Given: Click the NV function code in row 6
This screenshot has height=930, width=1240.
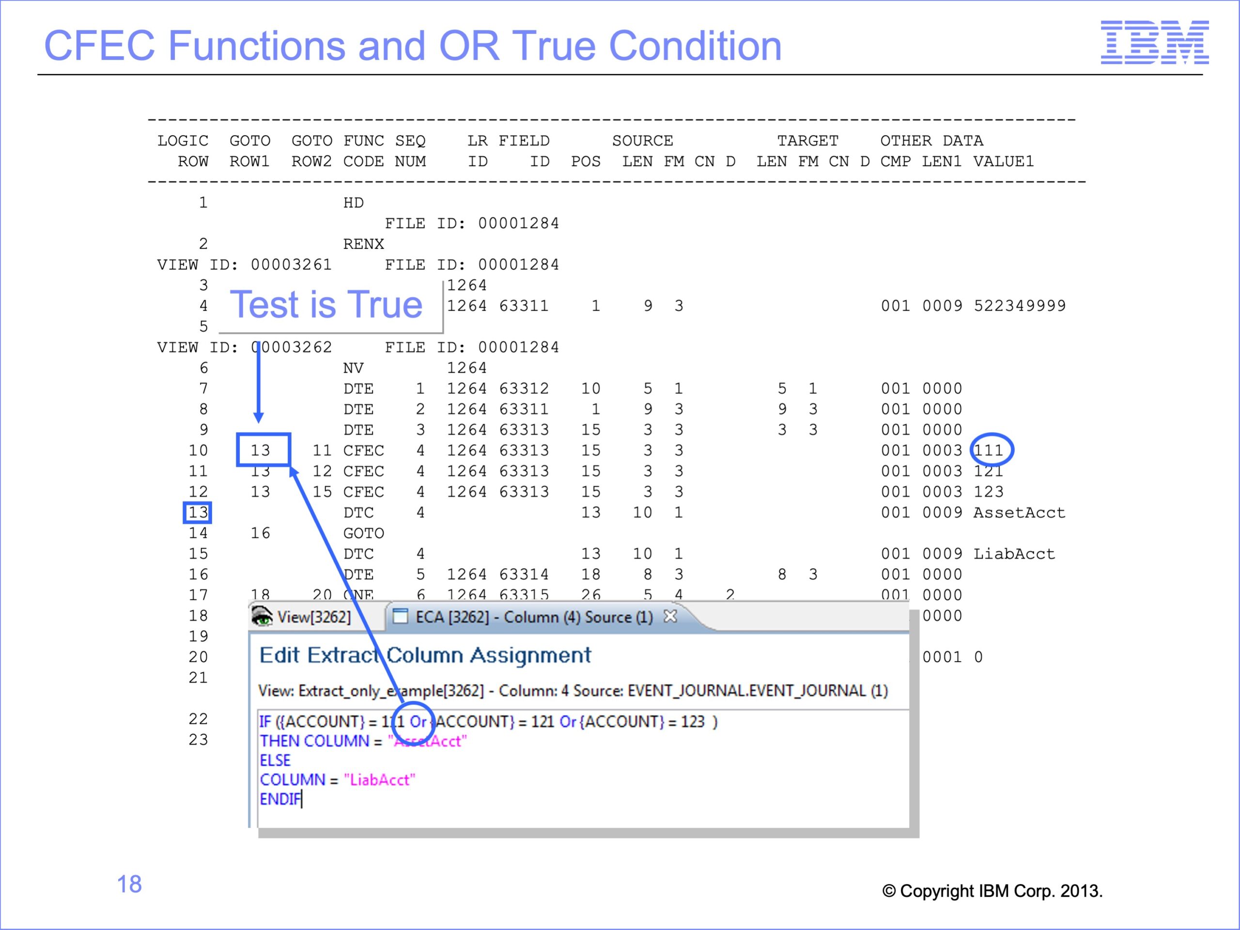Looking at the screenshot, I should 353,368.
